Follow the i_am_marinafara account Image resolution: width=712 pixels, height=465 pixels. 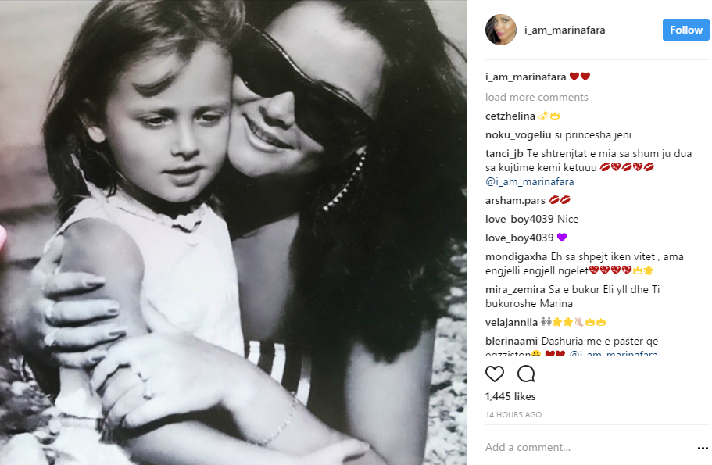coord(685,30)
